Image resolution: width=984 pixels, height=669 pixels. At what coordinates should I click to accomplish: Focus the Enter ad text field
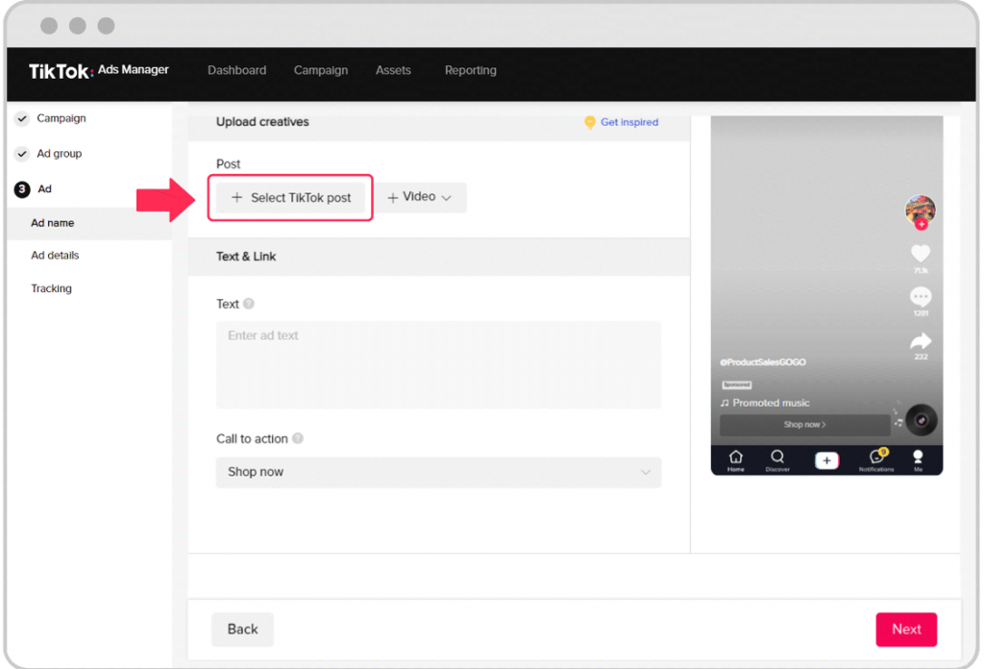pyautogui.click(x=438, y=364)
